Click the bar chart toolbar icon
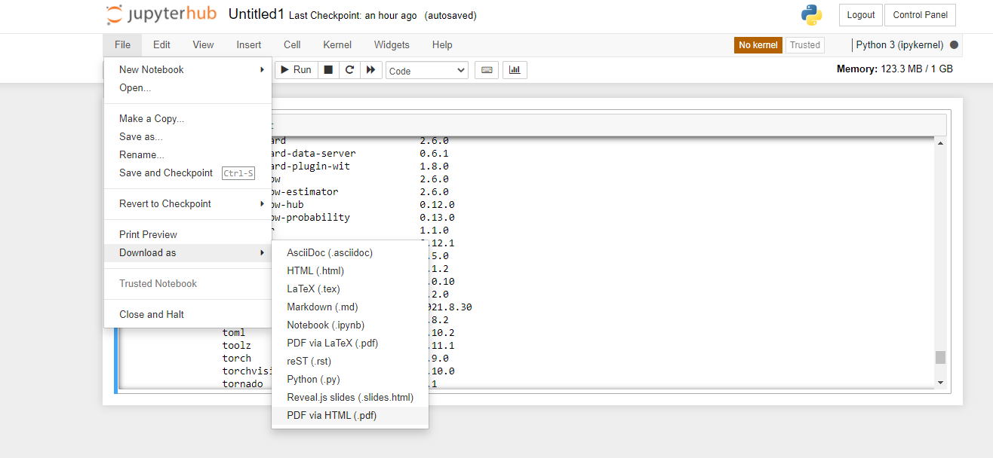This screenshot has height=458, width=993. click(515, 70)
